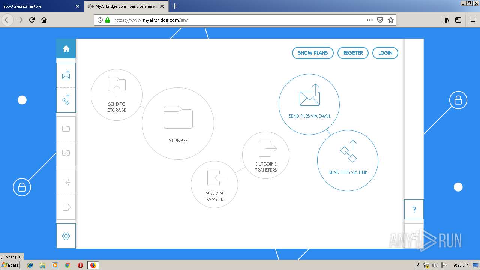Select the Send Files via Link circle

click(348, 160)
